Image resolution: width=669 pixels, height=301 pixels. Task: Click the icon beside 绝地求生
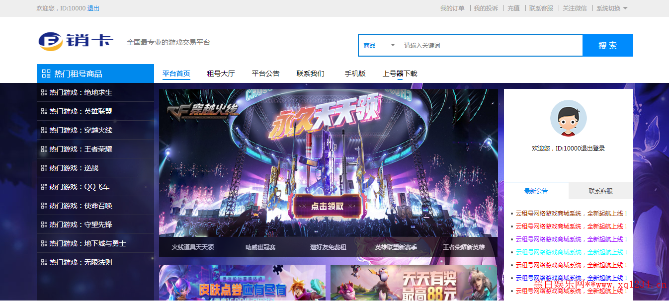click(x=44, y=92)
